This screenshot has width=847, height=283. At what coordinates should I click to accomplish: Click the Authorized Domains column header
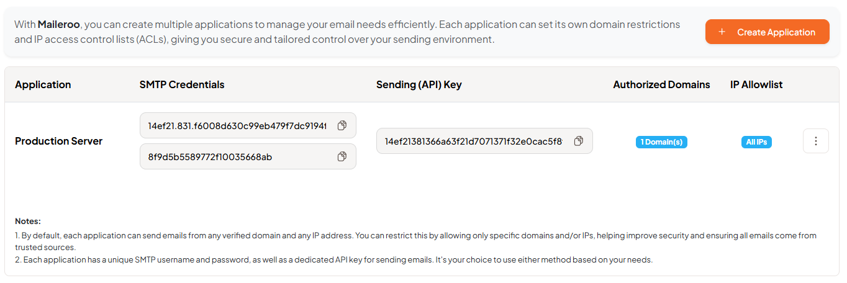click(661, 84)
